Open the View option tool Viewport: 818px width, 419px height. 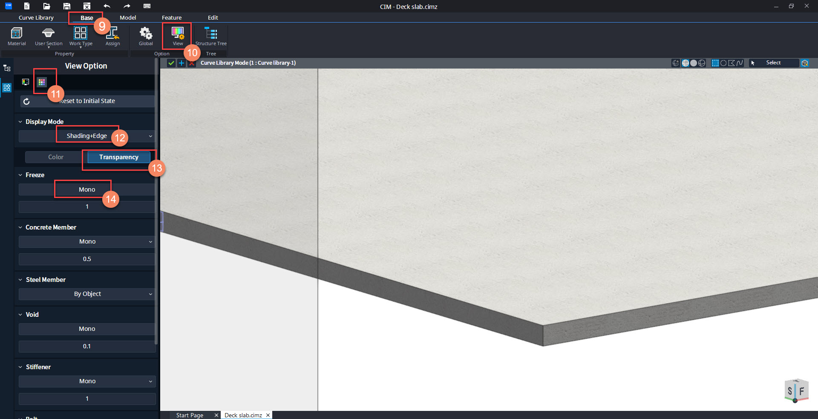tap(178, 36)
